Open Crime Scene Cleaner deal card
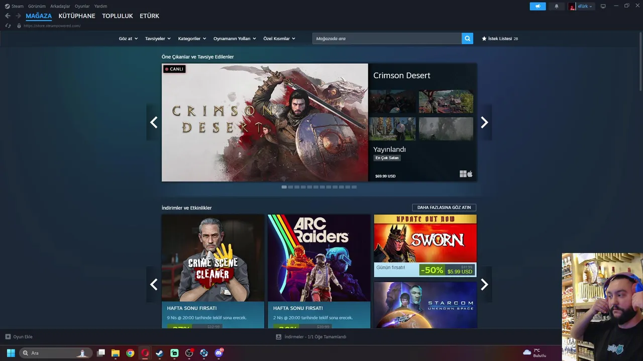 pyautogui.click(x=213, y=271)
